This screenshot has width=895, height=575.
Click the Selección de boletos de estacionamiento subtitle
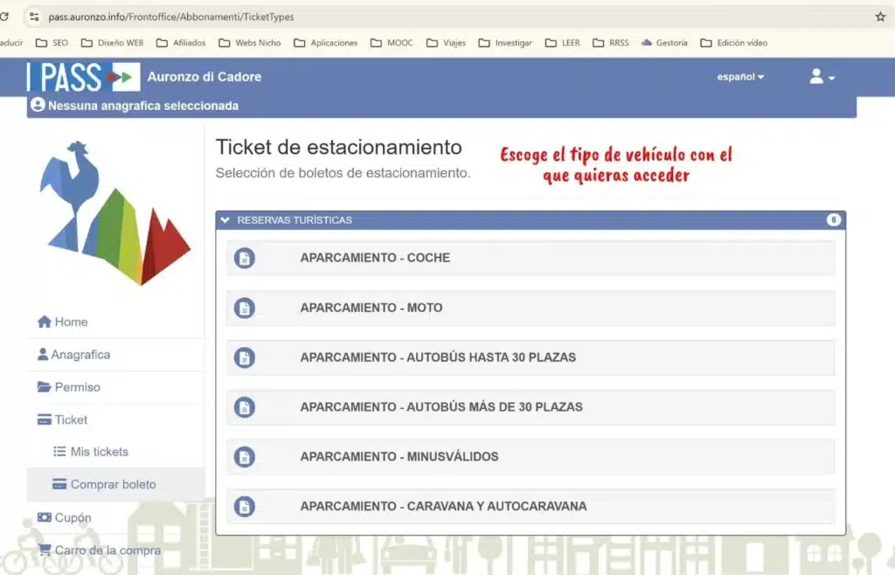point(343,173)
